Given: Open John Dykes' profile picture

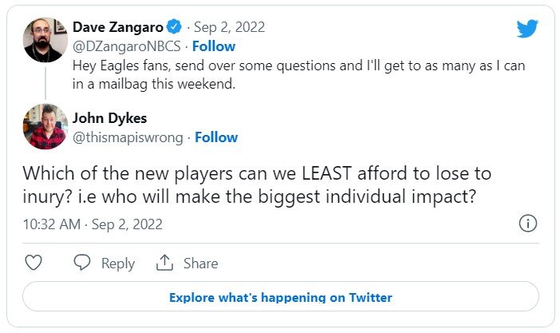Looking at the screenshot, I should [x=45, y=126].
